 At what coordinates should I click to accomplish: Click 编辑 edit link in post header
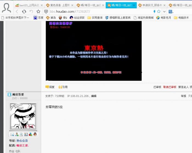tap(94, 96)
